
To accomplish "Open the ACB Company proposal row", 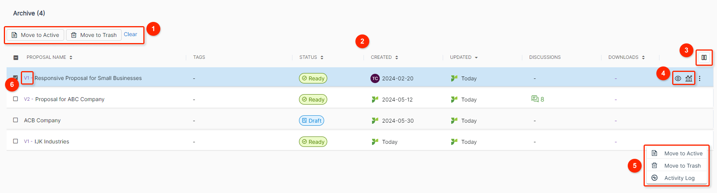I will tap(360, 120).
